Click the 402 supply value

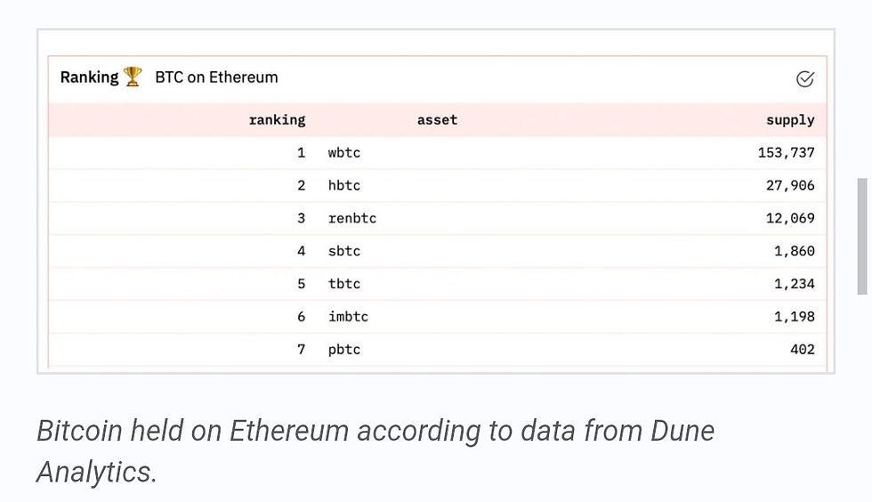point(802,350)
